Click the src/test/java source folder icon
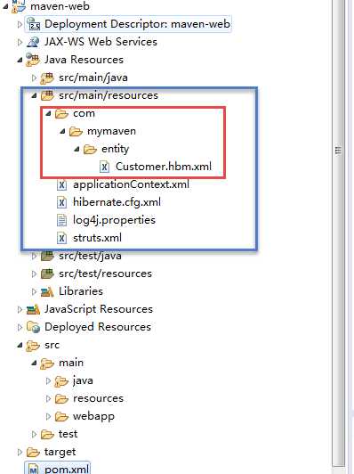Screen dimensions: 354x474 click(47, 256)
